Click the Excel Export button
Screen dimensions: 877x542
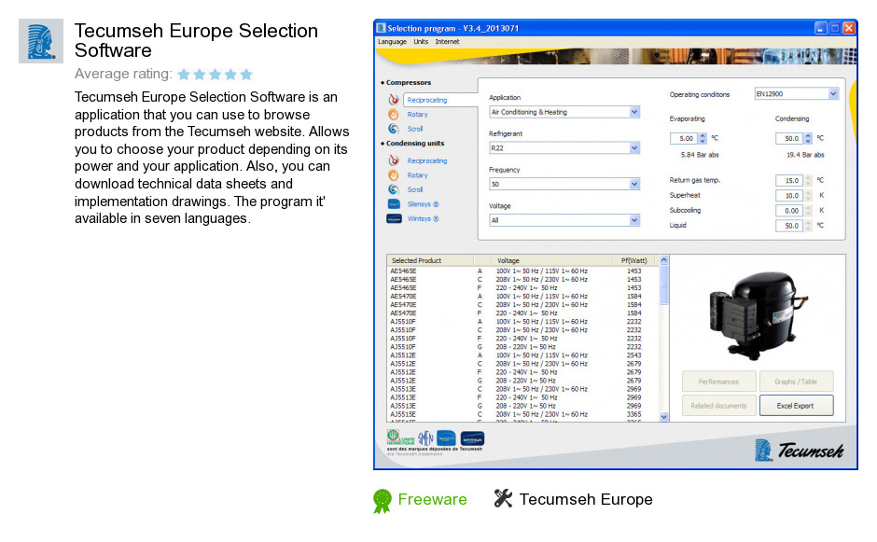click(796, 406)
